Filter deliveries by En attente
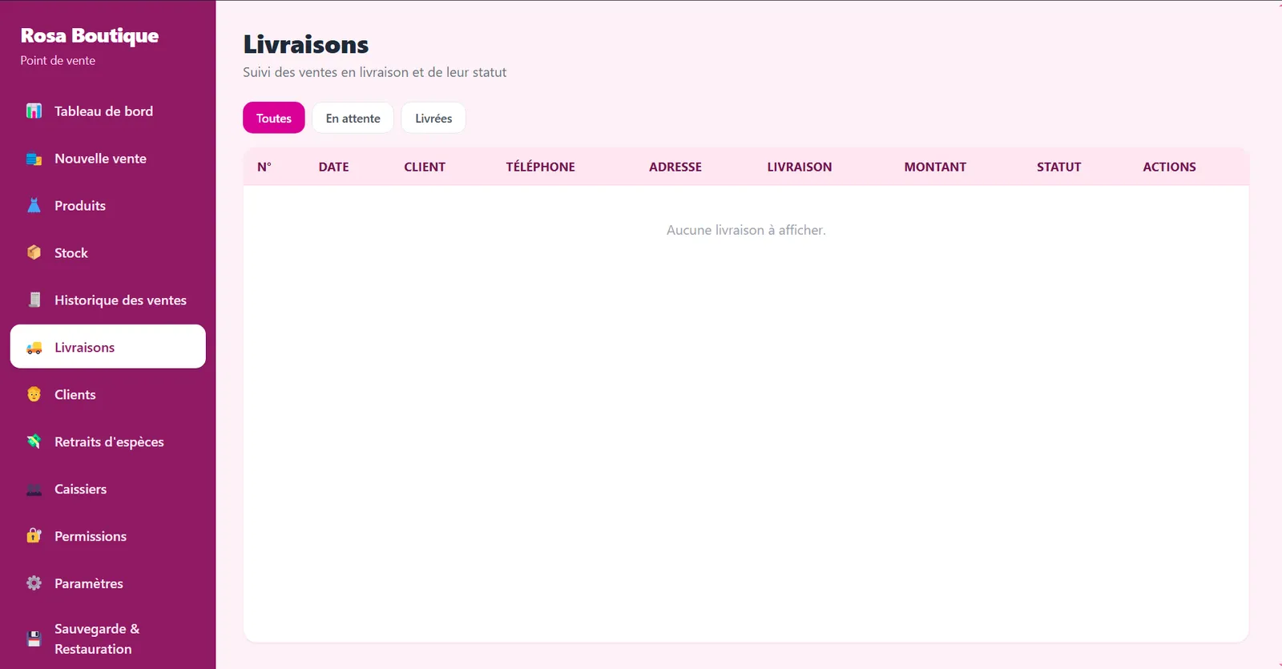The height and width of the screenshot is (669, 1282). pos(353,118)
